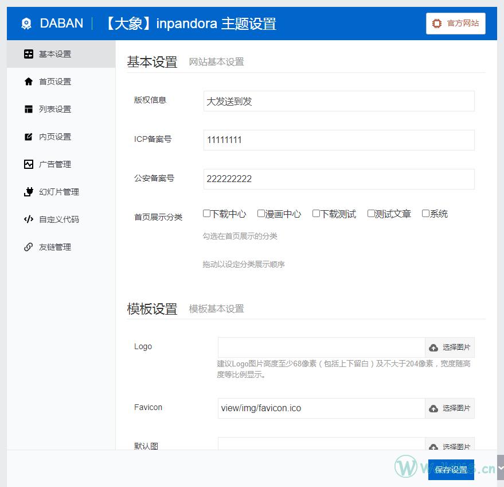The image size is (504, 487).
Task: Click the 基本设置 sidebar icon
Action: [x=29, y=54]
